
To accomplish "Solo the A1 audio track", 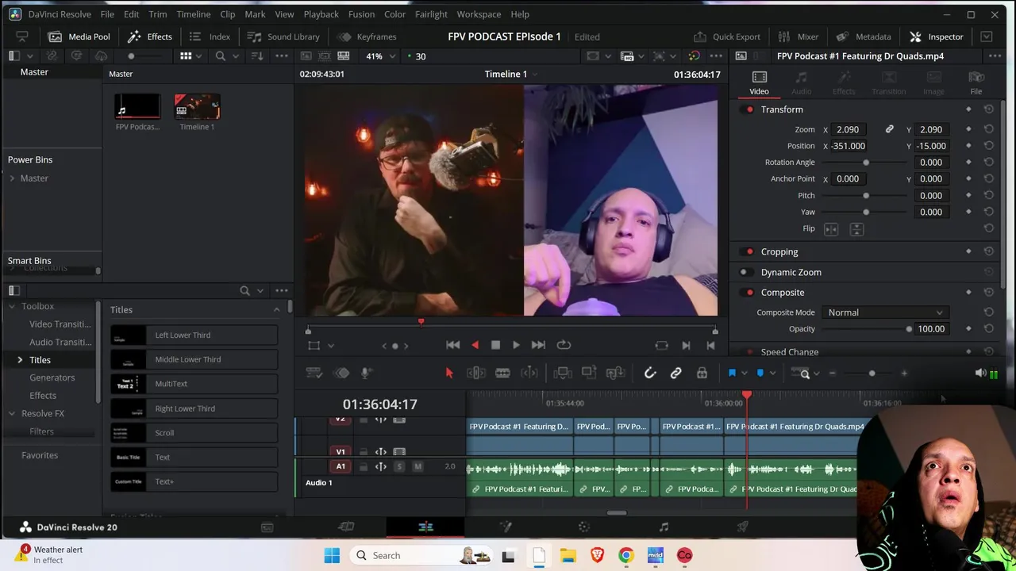I will point(399,466).
